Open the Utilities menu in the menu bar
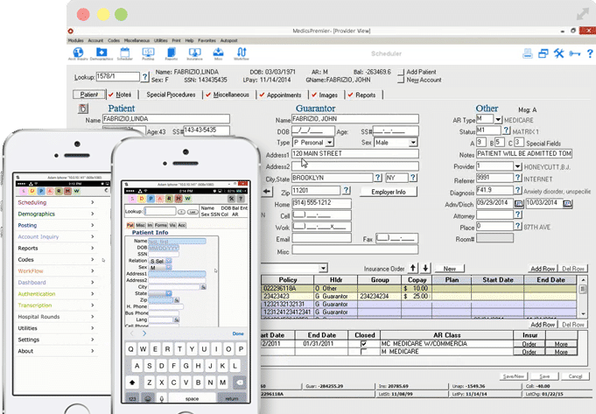 pos(160,40)
